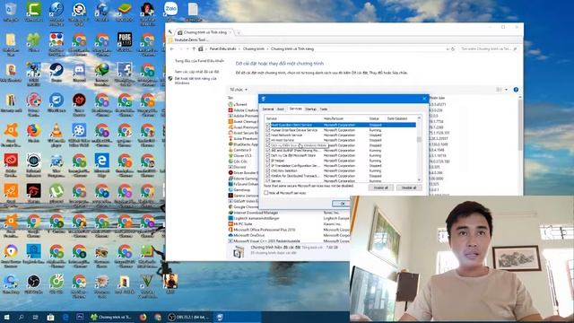Click the programs list vertical scrollbar

point(520,125)
